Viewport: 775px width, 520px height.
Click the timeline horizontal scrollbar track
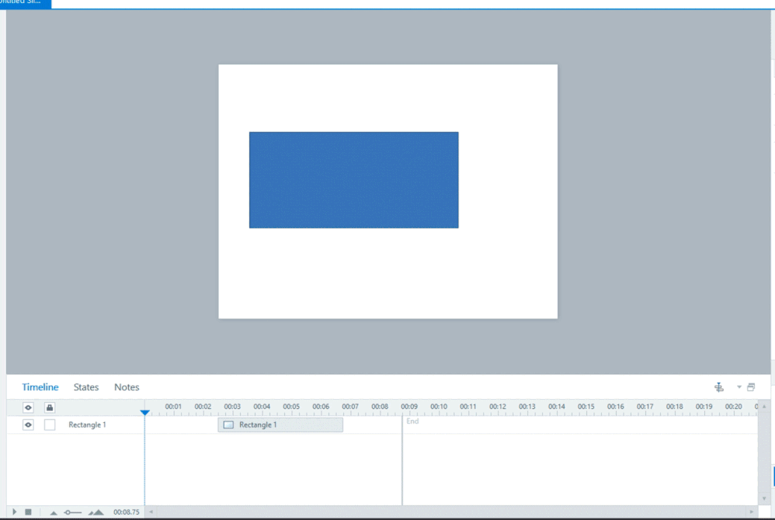pyautogui.click(x=450, y=511)
